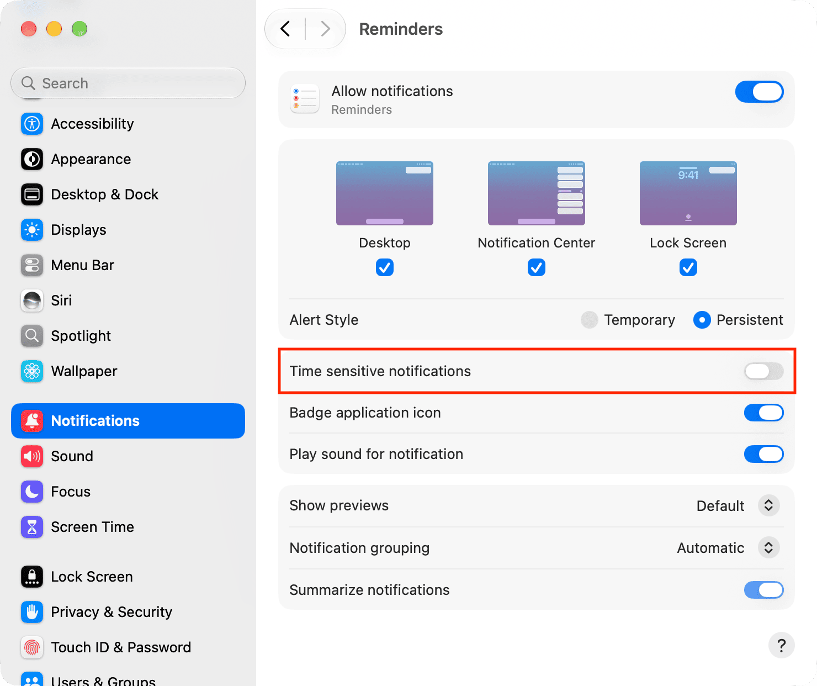
Task: Click the Lock Screen preview thumbnail
Action: [688, 193]
